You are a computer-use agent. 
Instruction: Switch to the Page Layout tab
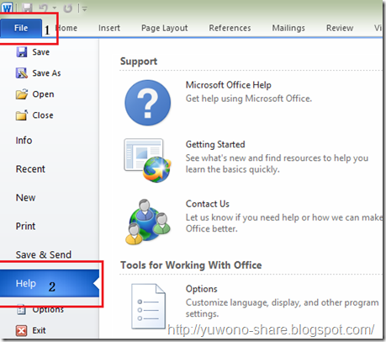pos(165,28)
